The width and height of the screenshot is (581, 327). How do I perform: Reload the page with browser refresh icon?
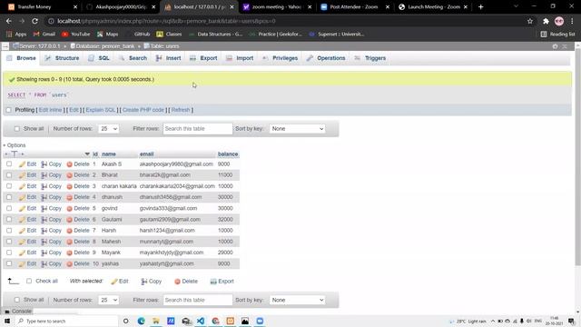[x=34, y=21]
